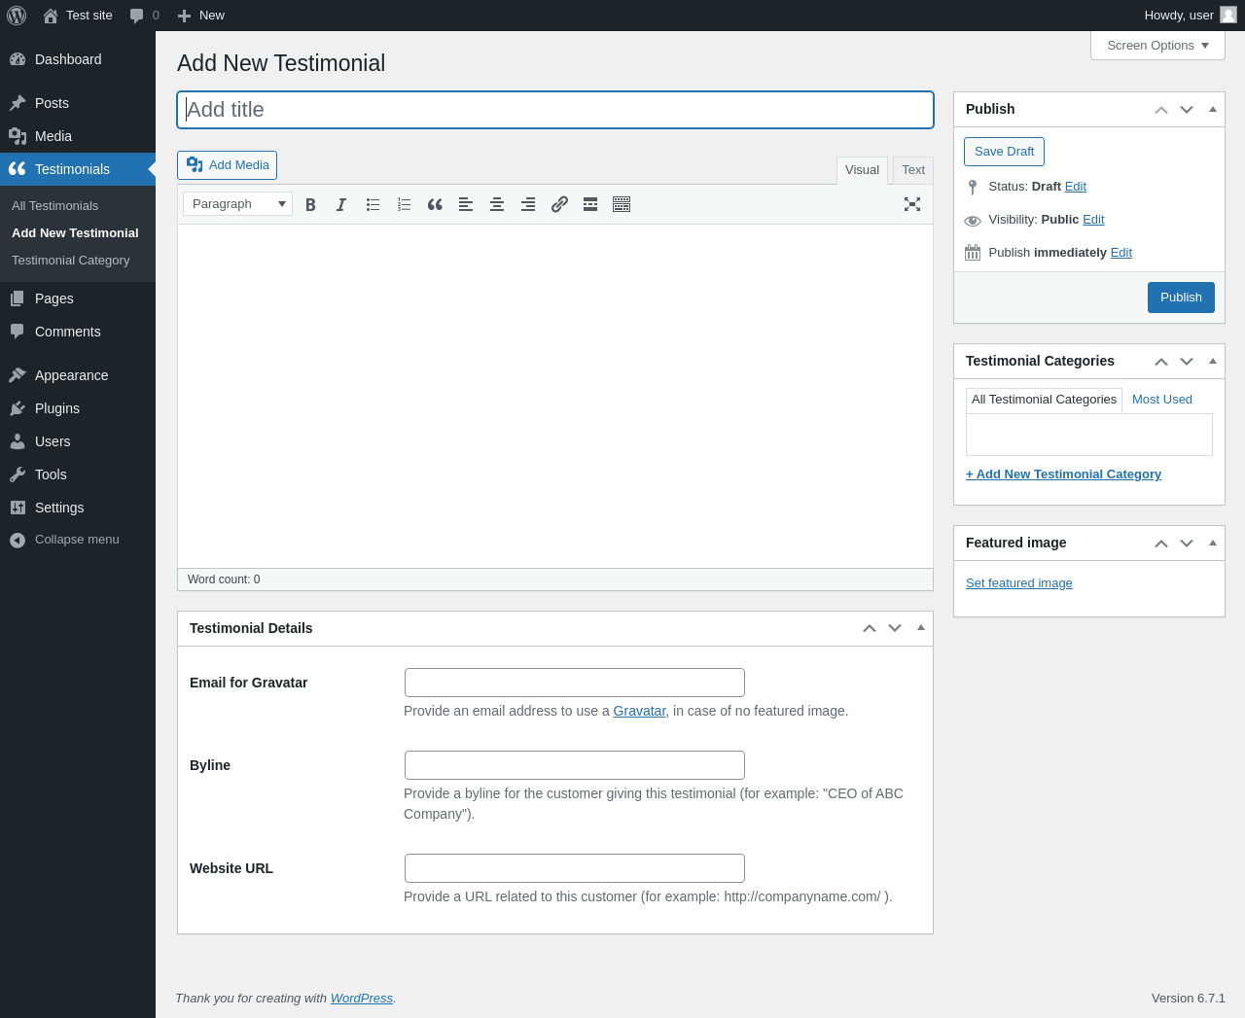Open Appearance menu
Screen dimensions: 1245x1018
click(78, 375)
